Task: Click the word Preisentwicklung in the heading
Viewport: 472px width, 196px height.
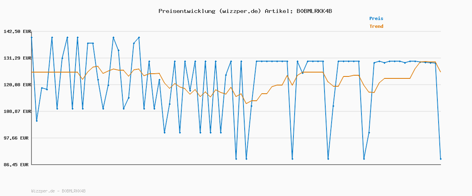Action: pyautogui.click(x=186, y=11)
